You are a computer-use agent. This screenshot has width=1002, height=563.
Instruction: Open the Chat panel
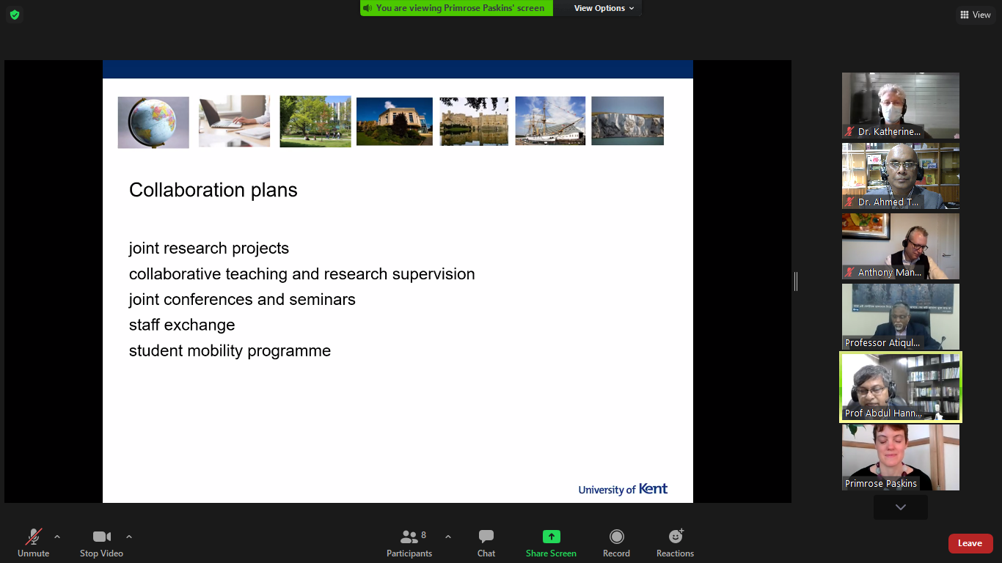coord(486,542)
